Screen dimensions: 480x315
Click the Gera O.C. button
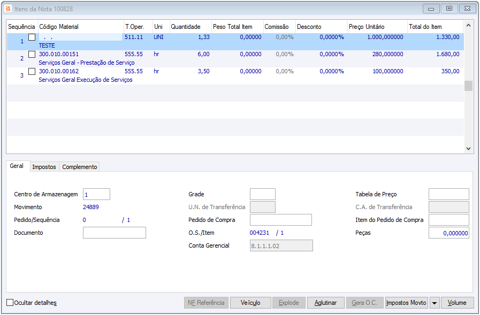pos(364,303)
